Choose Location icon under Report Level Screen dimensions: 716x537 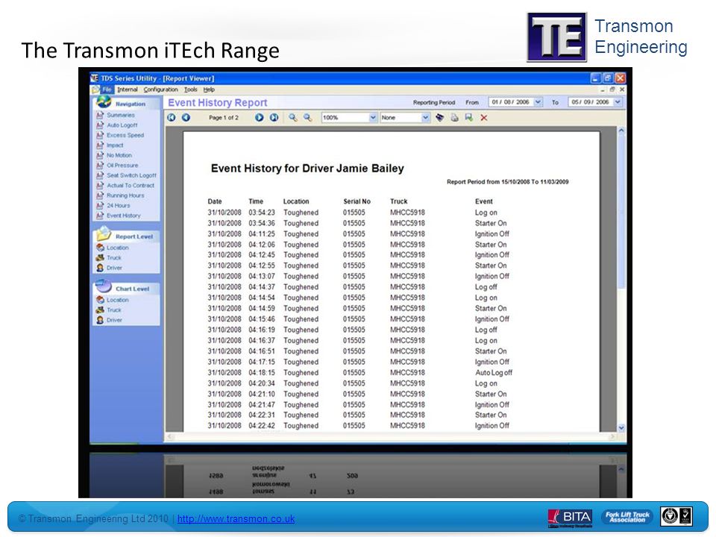[x=101, y=248]
